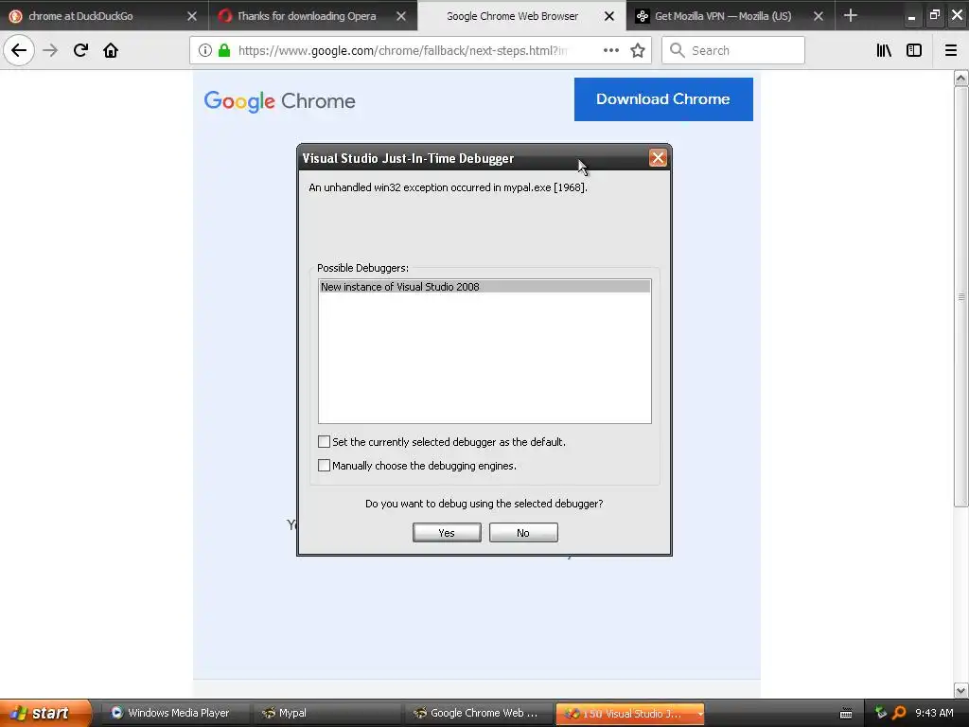Open a new tab with plus

coord(851,15)
